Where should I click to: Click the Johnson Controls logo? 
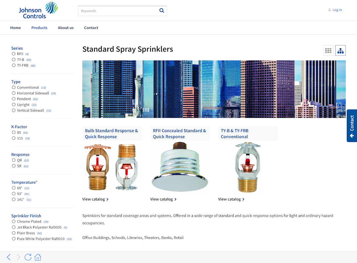(x=38, y=10)
